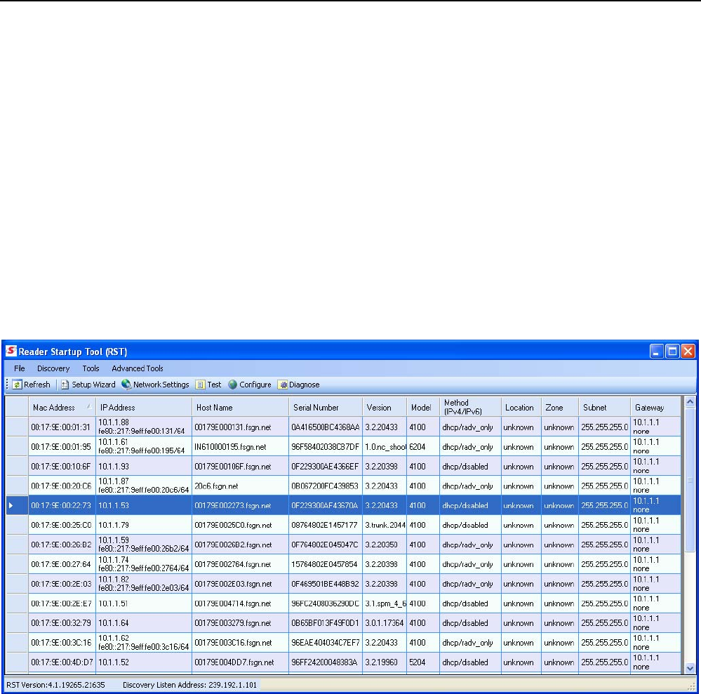Click serial 0B65BF013F49F0D1
701x694 pixels.
click(326, 623)
